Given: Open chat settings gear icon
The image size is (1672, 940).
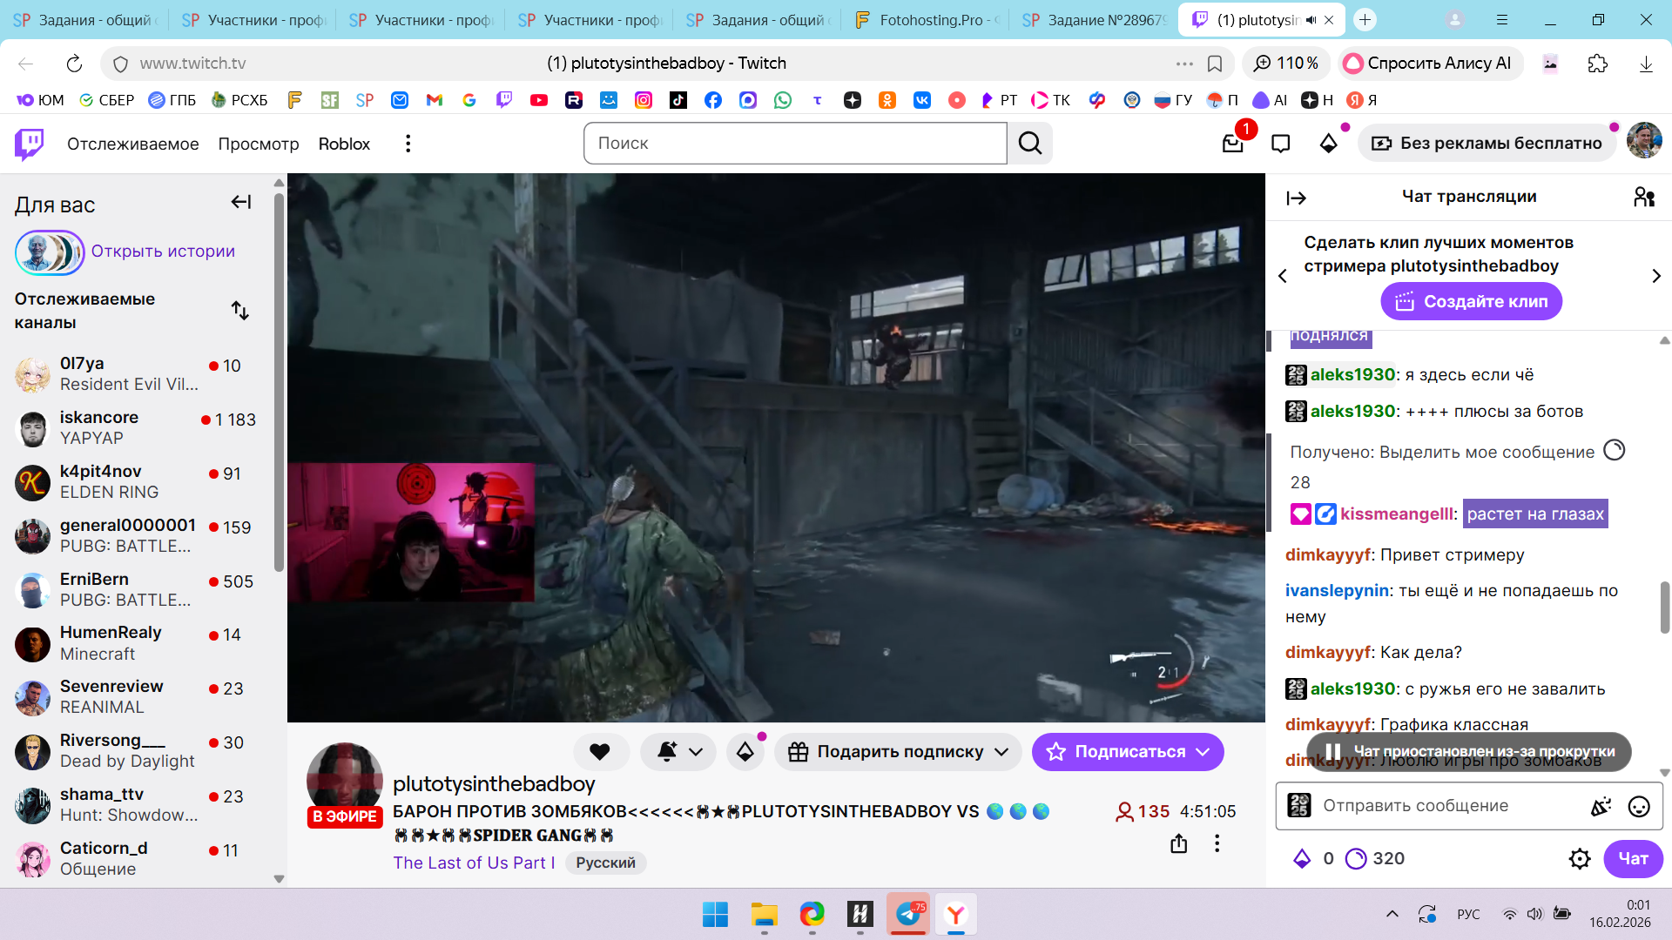Looking at the screenshot, I should [1580, 859].
